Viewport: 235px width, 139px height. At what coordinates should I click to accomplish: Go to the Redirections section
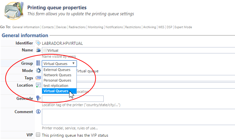point(77,27)
